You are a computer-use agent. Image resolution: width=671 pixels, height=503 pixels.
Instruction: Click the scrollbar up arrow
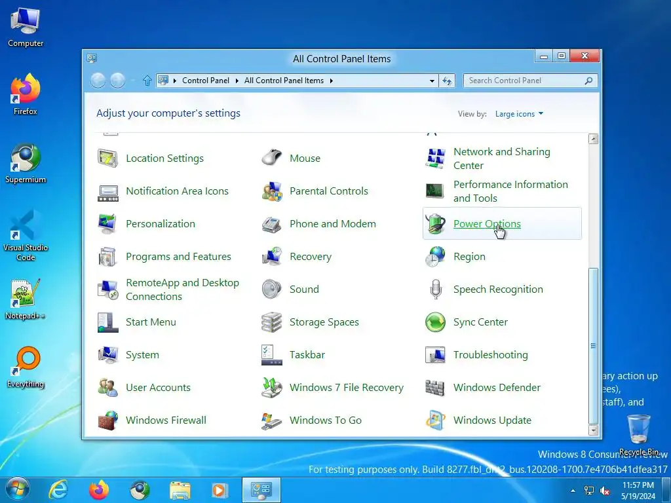click(593, 139)
